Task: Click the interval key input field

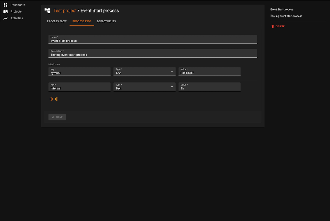Action: pos(79,88)
